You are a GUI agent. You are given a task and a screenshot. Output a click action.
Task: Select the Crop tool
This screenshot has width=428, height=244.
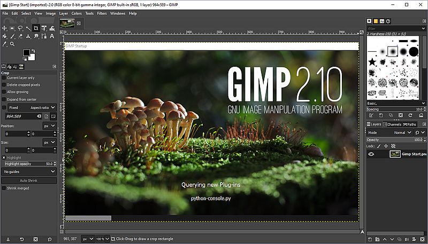coord(36,28)
